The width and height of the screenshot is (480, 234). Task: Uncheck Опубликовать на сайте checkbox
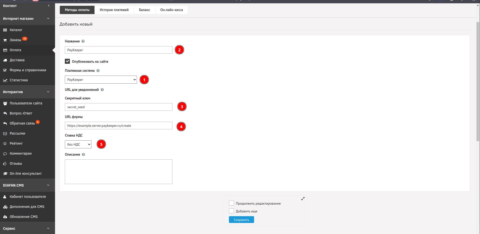tap(67, 61)
